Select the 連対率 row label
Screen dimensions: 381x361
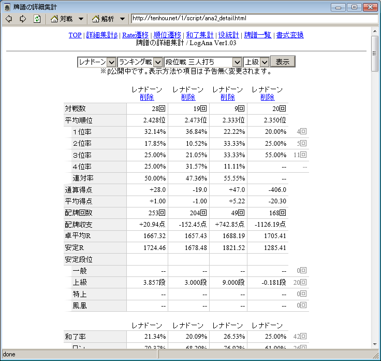click(x=83, y=178)
